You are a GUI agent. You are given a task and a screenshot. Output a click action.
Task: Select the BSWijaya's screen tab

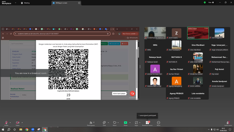click(66, 3)
